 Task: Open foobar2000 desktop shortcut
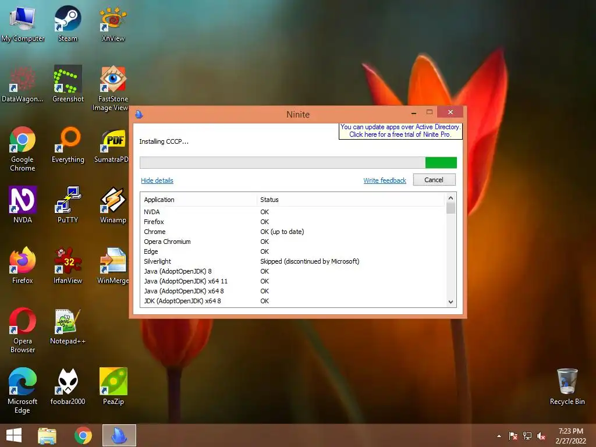(x=68, y=387)
